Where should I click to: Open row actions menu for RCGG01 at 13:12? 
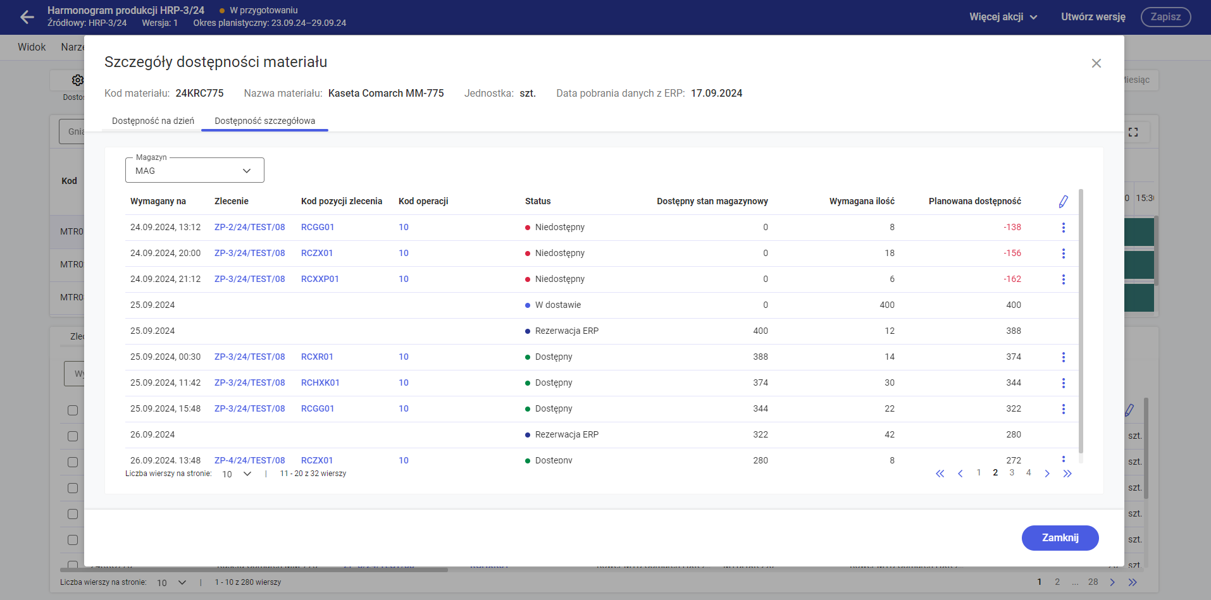(x=1063, y=228)
